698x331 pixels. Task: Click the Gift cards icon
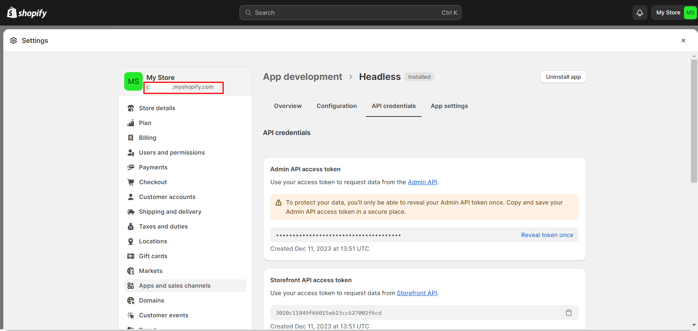tap(131, 256)
